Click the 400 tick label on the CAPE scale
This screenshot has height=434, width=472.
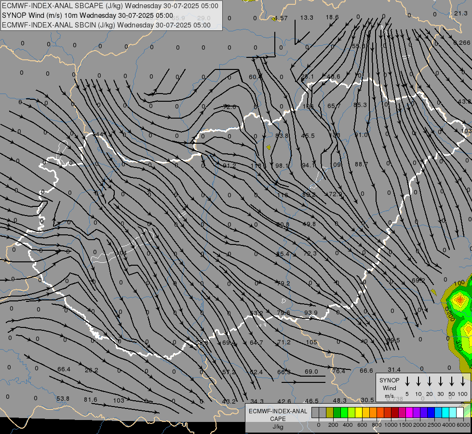[x=348, y=425]
